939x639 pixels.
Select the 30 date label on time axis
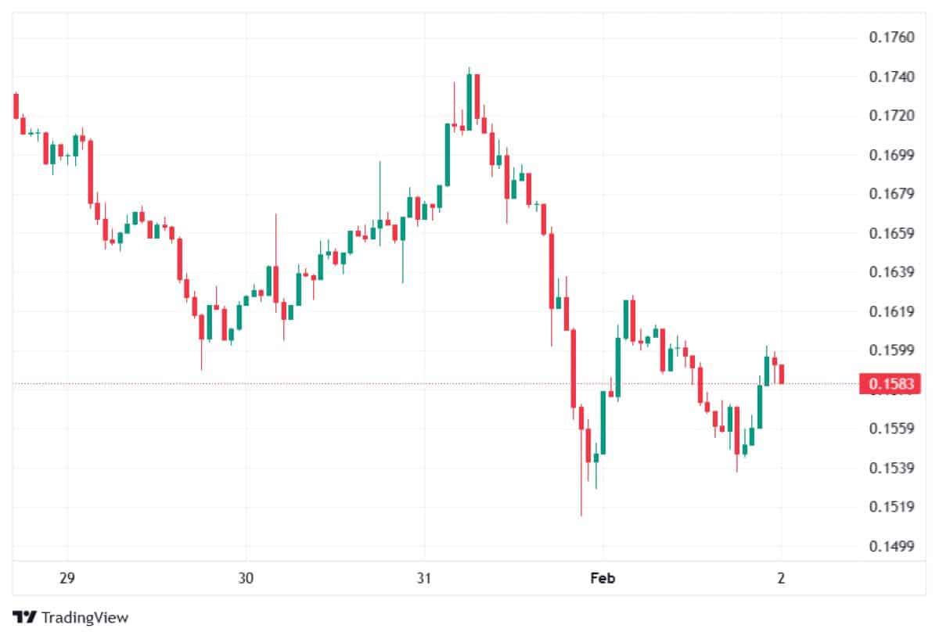(246, 579)
